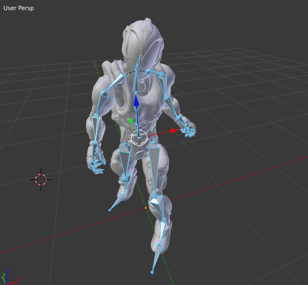Viewport: 308px width, 285px height.
Task: Click the green Y-axis gizmo handle
Action: point(131,120)
